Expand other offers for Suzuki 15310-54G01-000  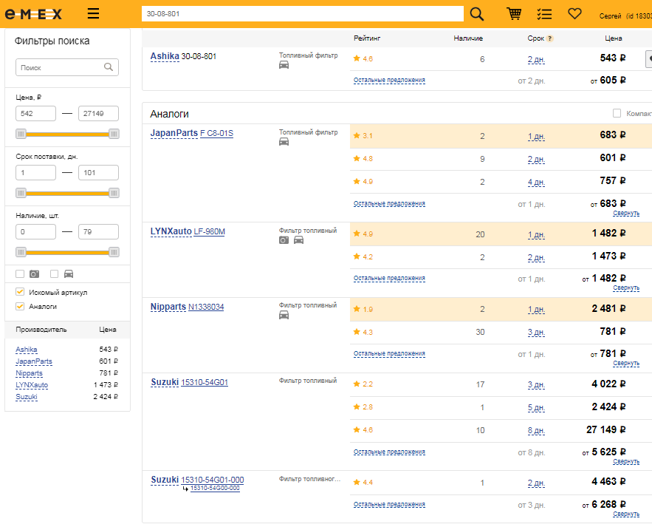(389, 504)
